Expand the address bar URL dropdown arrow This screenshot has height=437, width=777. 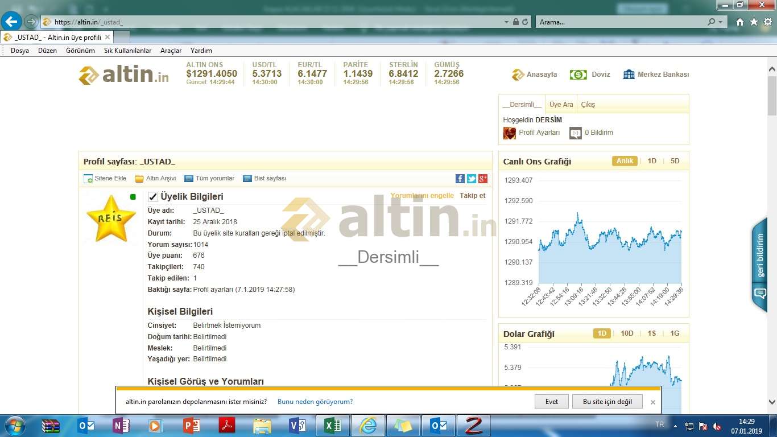(x=506, y=22)
